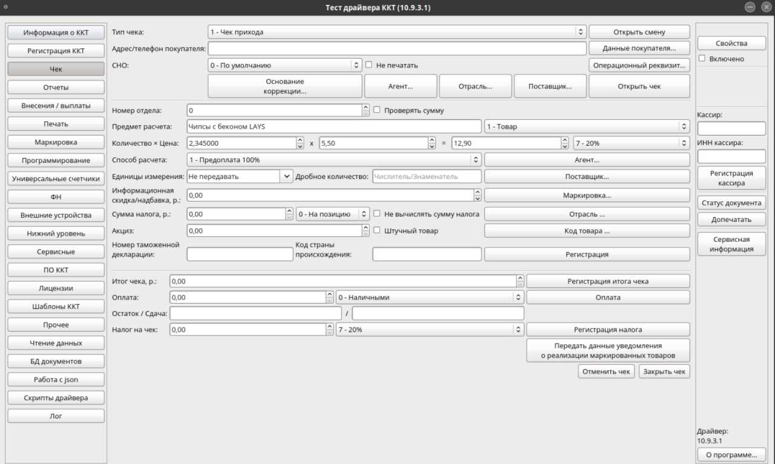The width and height of the screenshot is (775, 464).
Task: Click the 'Регистрация налога' button
Action: click(x=608, y=330)
